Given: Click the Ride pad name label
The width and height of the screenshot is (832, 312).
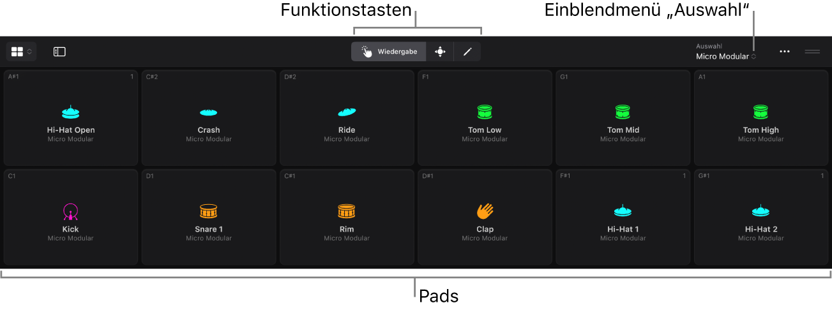Looking at the screenshot, I should (347, 130).
